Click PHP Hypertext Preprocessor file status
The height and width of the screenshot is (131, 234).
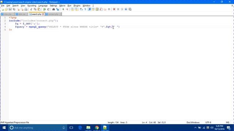tap(15, 123)
